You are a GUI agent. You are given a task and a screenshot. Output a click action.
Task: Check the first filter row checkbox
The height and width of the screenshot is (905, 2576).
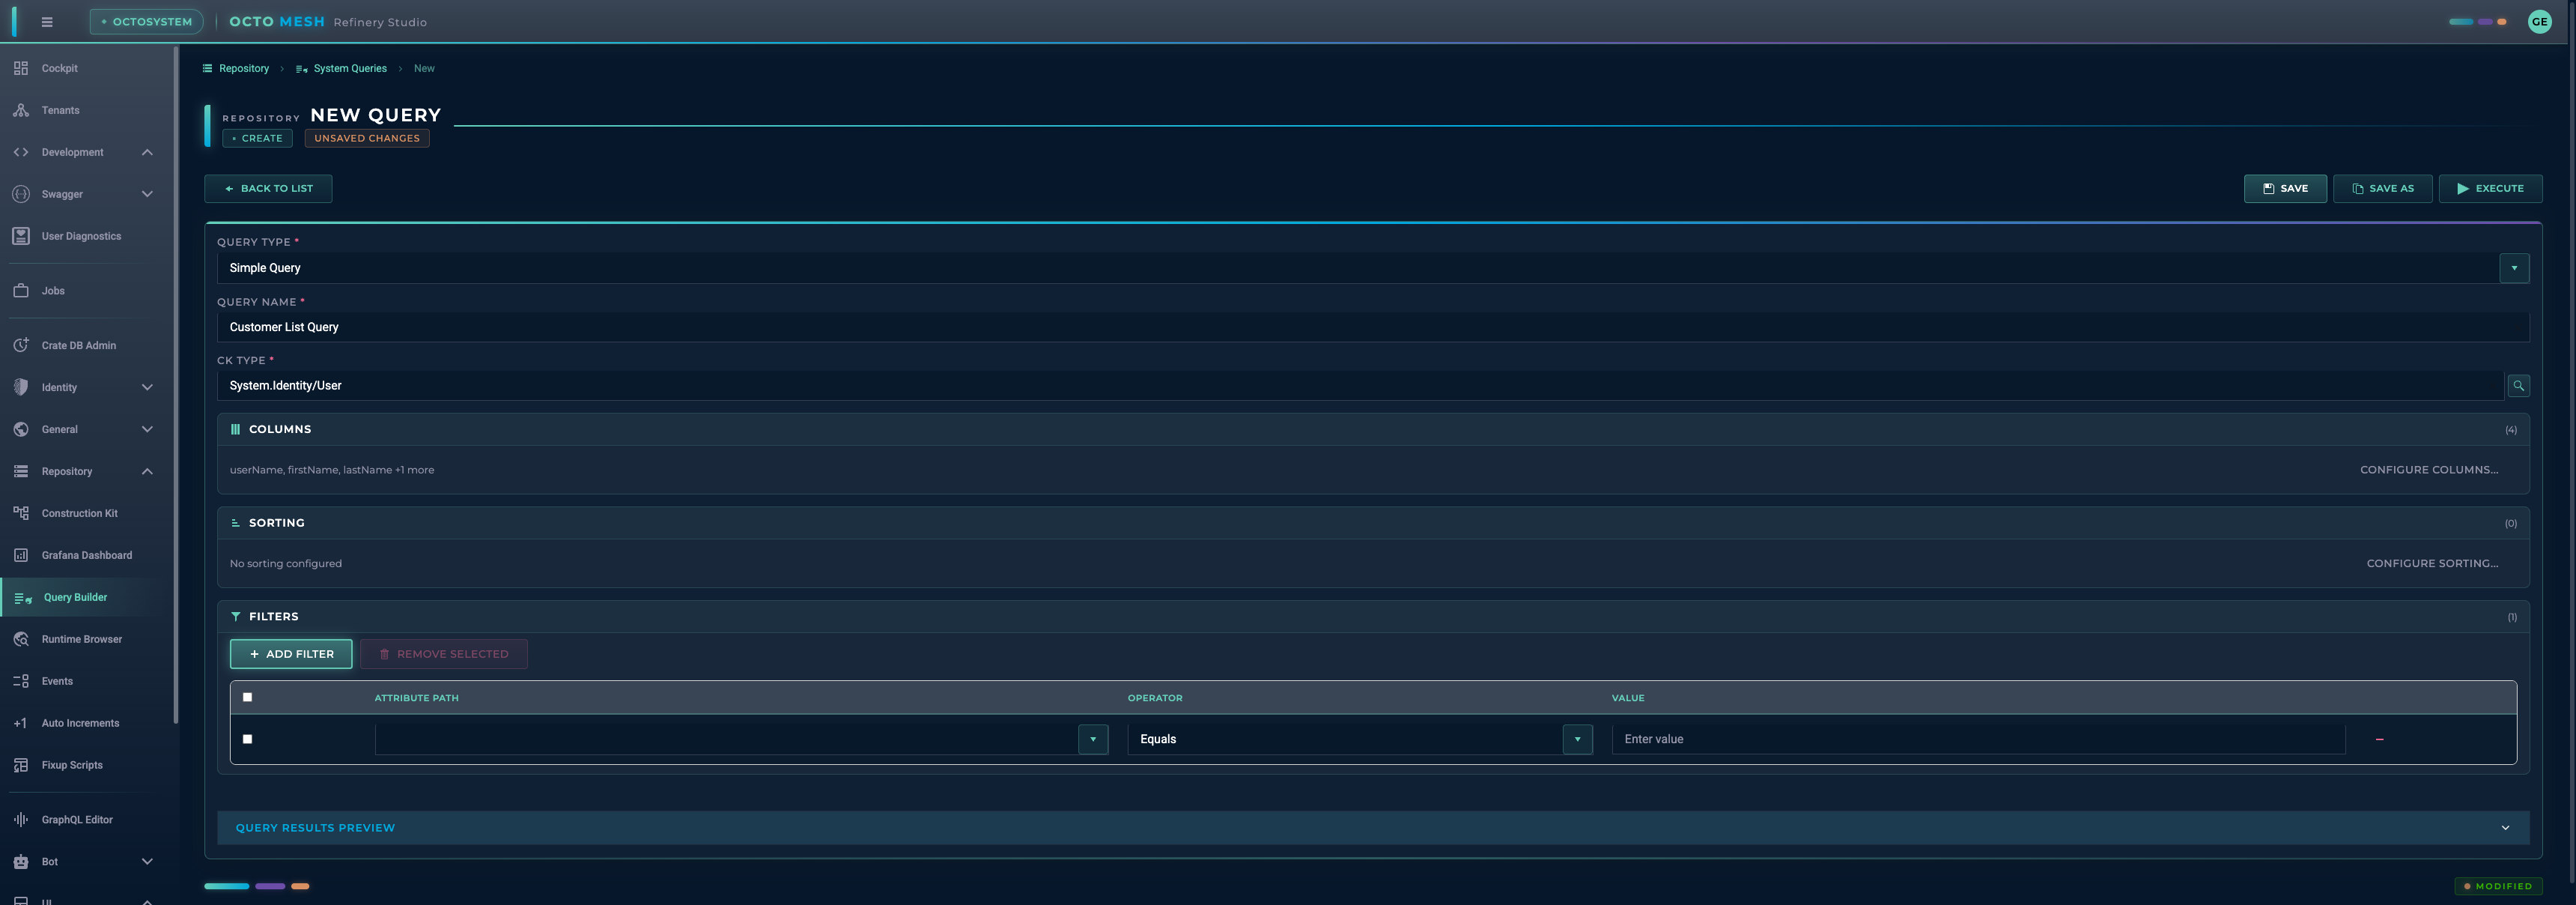[x=247, y=739]
